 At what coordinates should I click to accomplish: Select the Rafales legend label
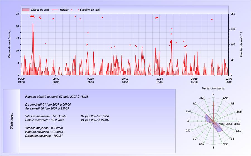(64, 10)
